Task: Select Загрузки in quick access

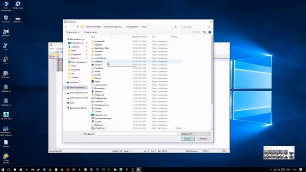Action: pos(74,47)
